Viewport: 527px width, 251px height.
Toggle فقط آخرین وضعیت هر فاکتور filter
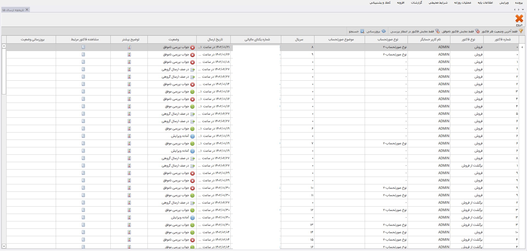click(x=521, y=31)
